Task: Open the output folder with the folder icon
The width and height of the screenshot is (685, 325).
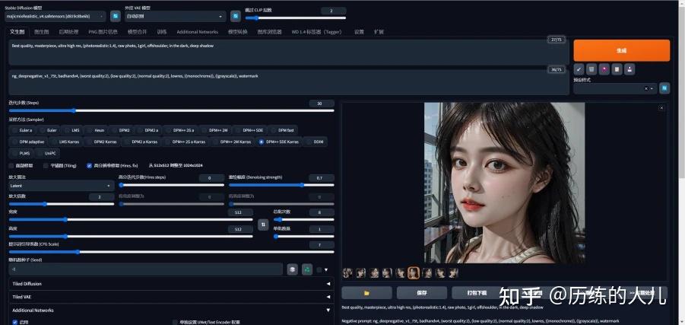Action: point(367,292)
